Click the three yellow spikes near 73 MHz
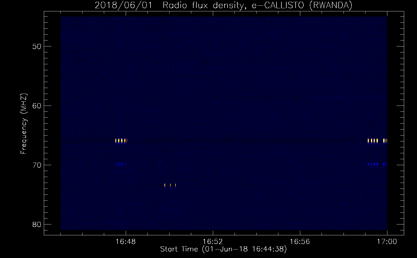This screenshot has width=417, height=258. [x=170, y=185]
